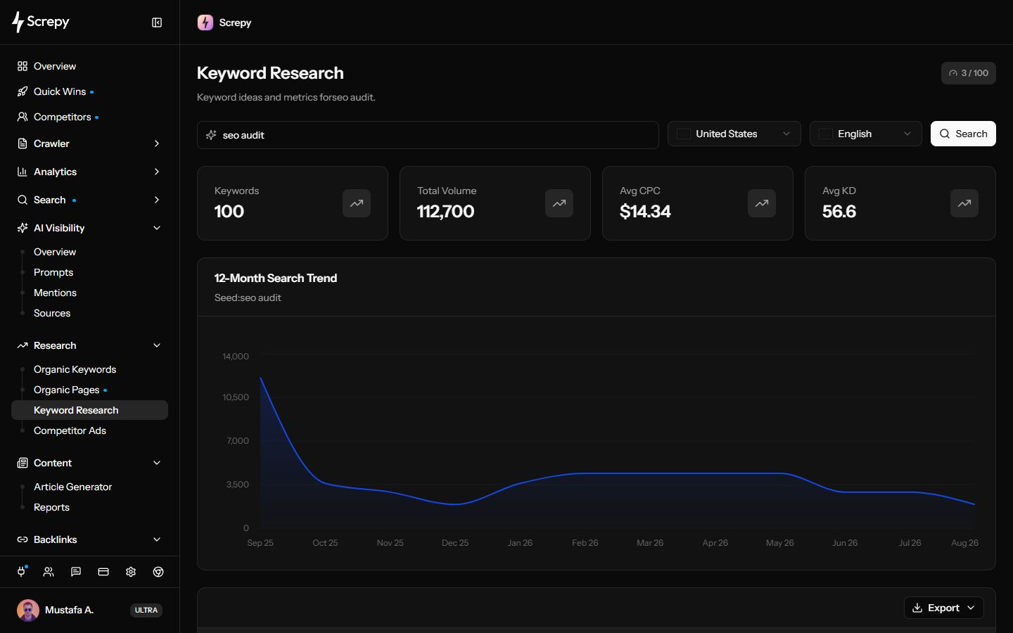Expand the Crawler section
1013x633 pixels.
coord(89,143)
